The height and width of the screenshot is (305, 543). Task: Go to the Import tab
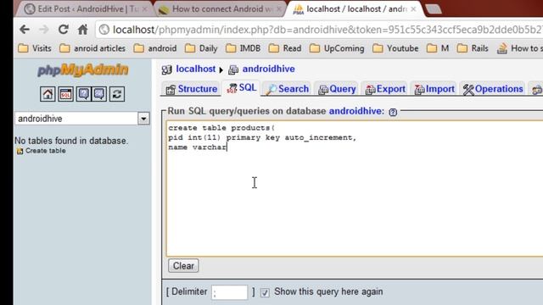point(434,89)
